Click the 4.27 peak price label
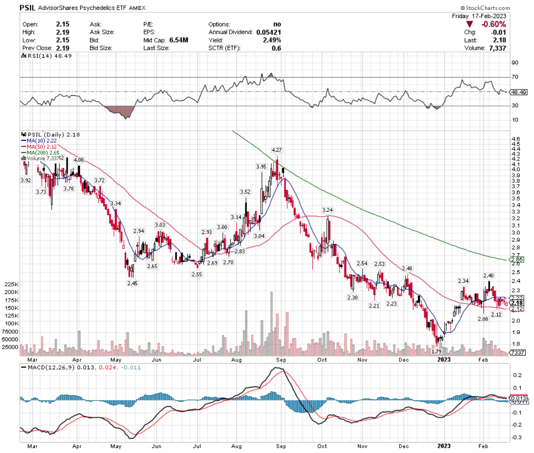This screenshot has height=453, width=534. (276, 150)
